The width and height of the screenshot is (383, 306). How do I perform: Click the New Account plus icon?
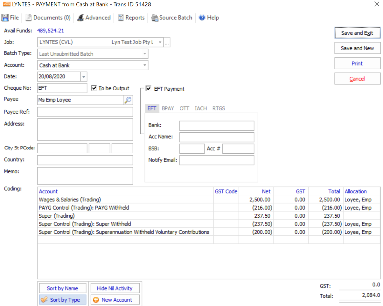coord(95,300)
